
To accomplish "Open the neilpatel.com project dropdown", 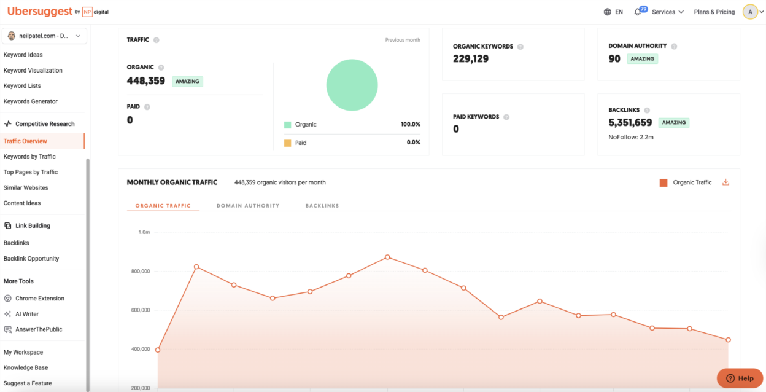I will [x=44, y=36].
